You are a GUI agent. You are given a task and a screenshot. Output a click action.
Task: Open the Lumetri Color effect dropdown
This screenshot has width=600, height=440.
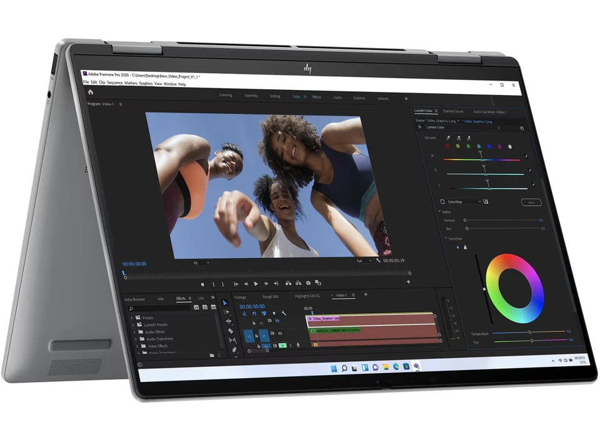point(462,127)
